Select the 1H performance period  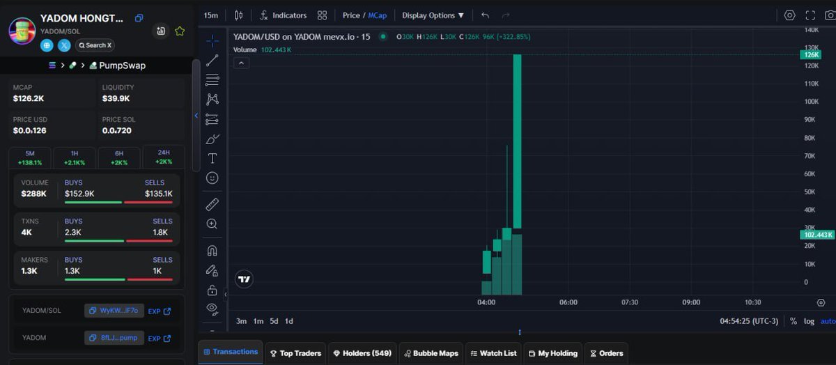click(x=75, y=157)
